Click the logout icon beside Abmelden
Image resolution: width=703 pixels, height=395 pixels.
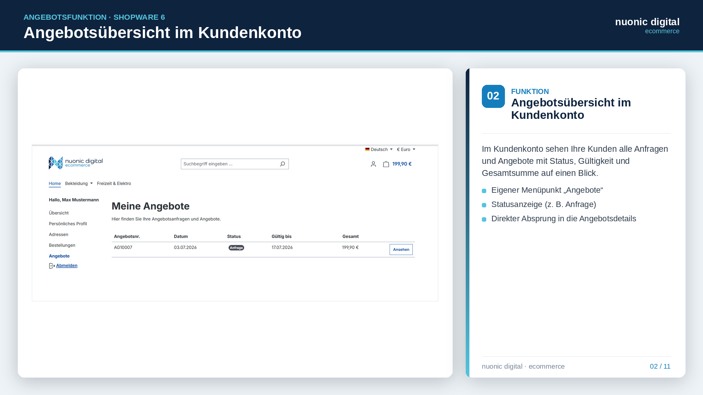coord(52,266)
